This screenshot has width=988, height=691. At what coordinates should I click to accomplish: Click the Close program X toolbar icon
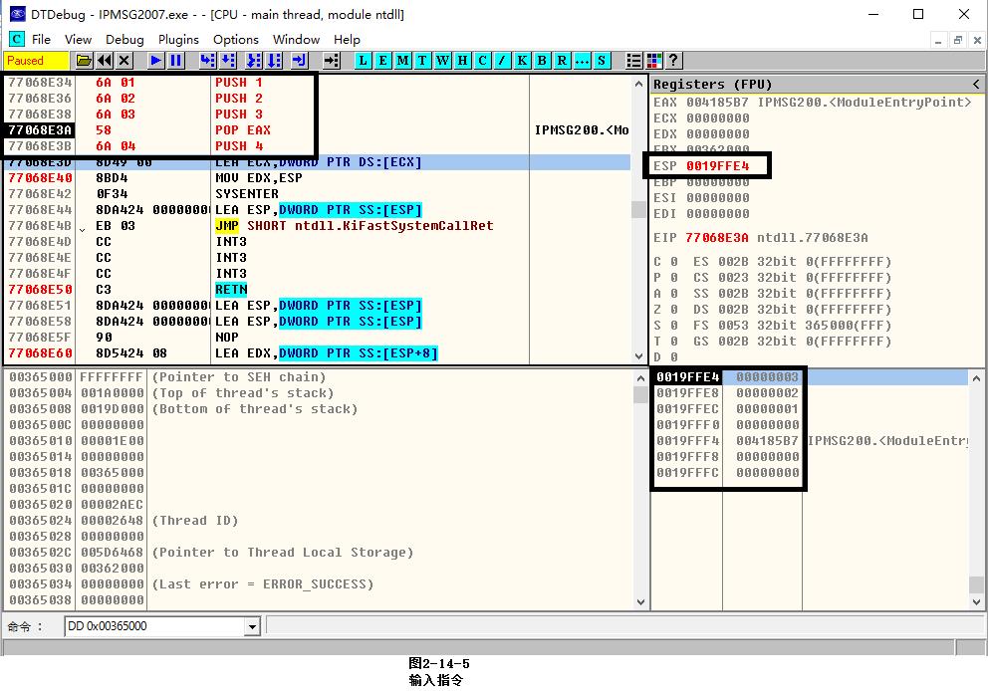pyautogui.click(x=124, y=61)
